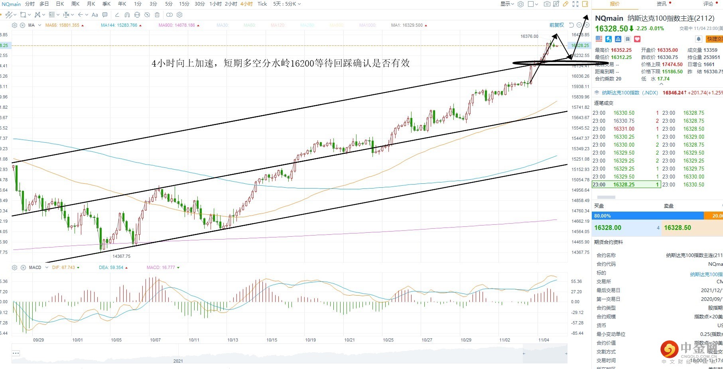Open drawing toolbar settings gear
This screenshot has width=723, height=369.
pos(179,15)
